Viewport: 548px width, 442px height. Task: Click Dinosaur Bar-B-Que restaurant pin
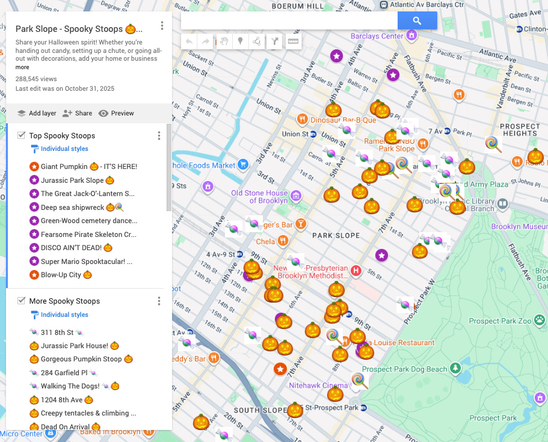pyautogui.click(x=302, y=120)
